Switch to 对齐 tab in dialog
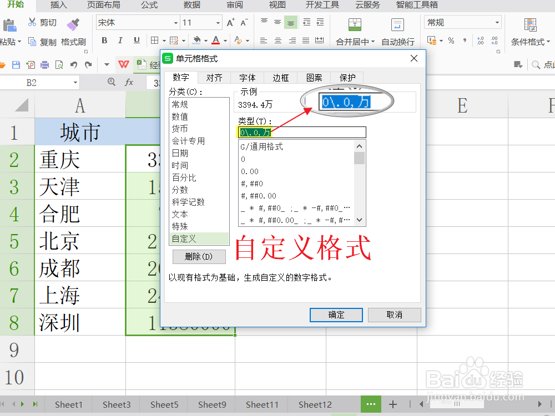Image resolution: width=555 pixels, height=416 pixels. pos(214,78)
